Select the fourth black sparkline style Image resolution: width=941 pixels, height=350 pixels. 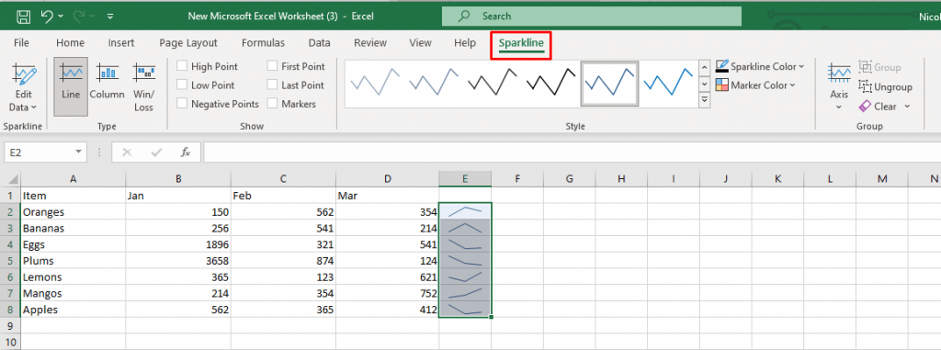pos(551,83)
